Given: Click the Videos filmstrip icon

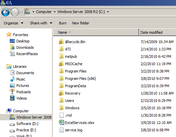Looking at the screenshot, I should pyautogui.click(x=12, y=98).
